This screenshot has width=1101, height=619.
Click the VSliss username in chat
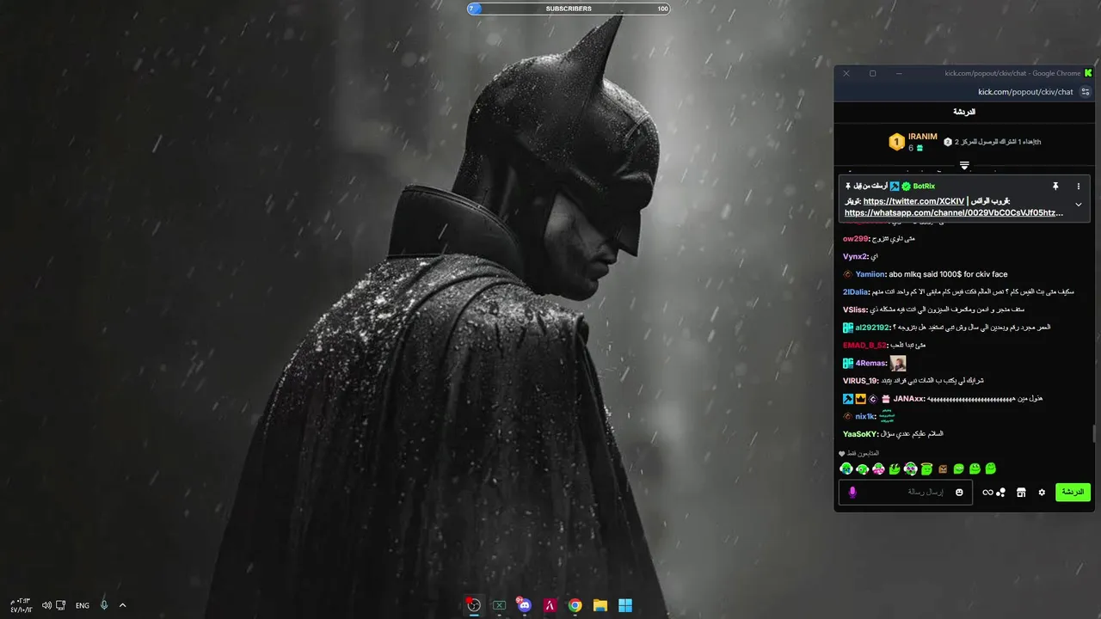click(x=855, y=309)
